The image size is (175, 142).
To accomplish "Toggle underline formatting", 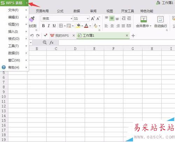I will (54, 26).
